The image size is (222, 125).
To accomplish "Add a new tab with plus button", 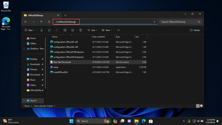I will tap(65, 15).
